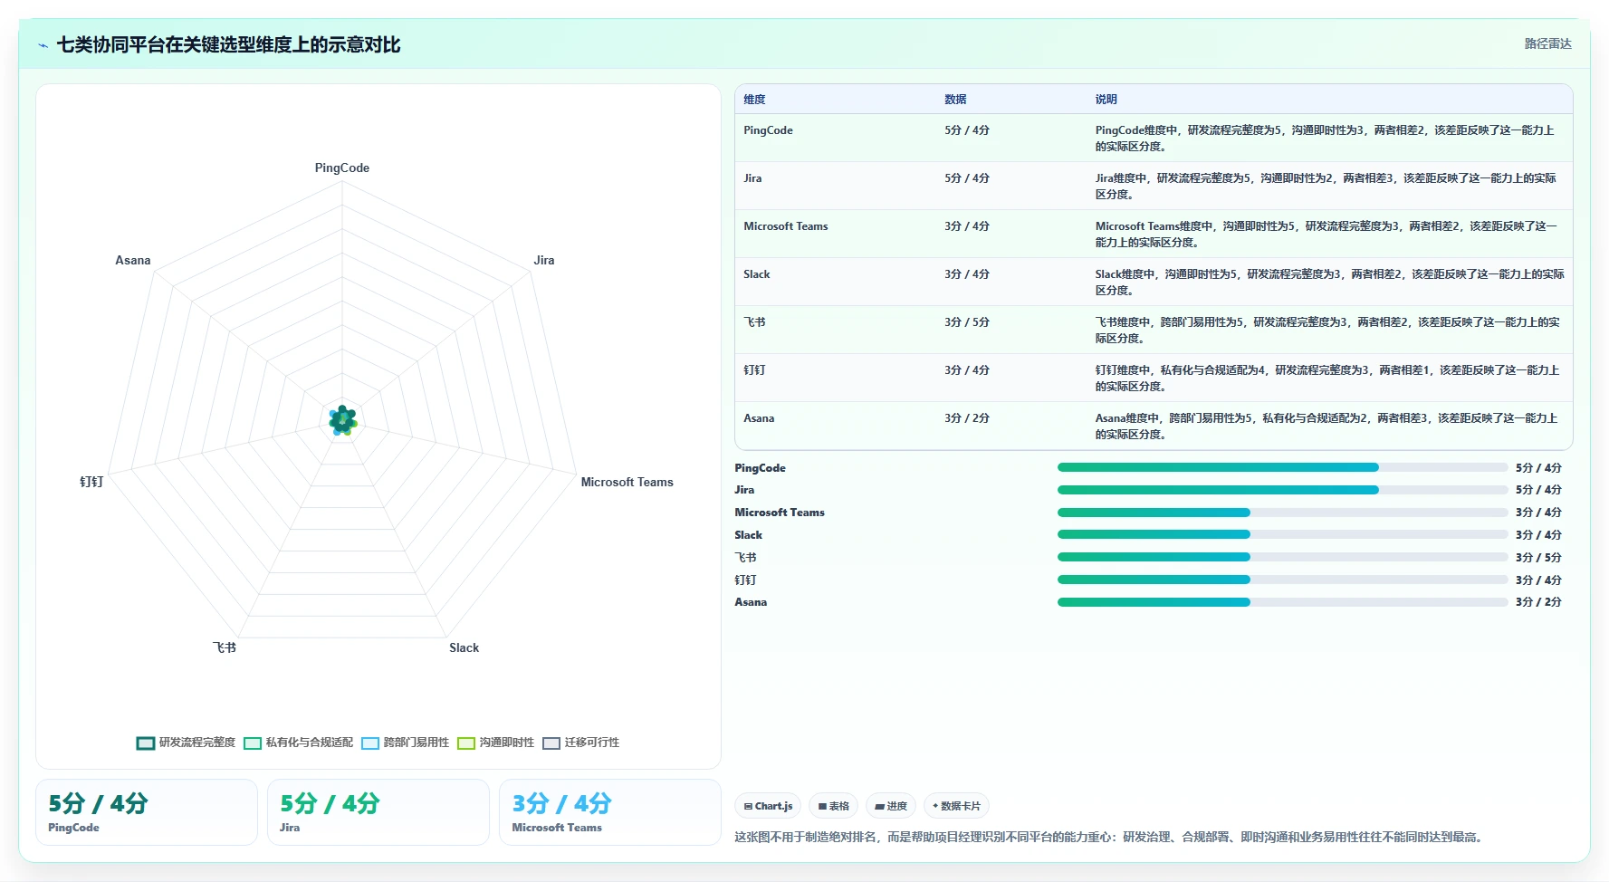Toggle the 私有化与合规适配 legend item
Image resolution: width=1609 pixels, height=882 pixels.
(x=298, y=743)
